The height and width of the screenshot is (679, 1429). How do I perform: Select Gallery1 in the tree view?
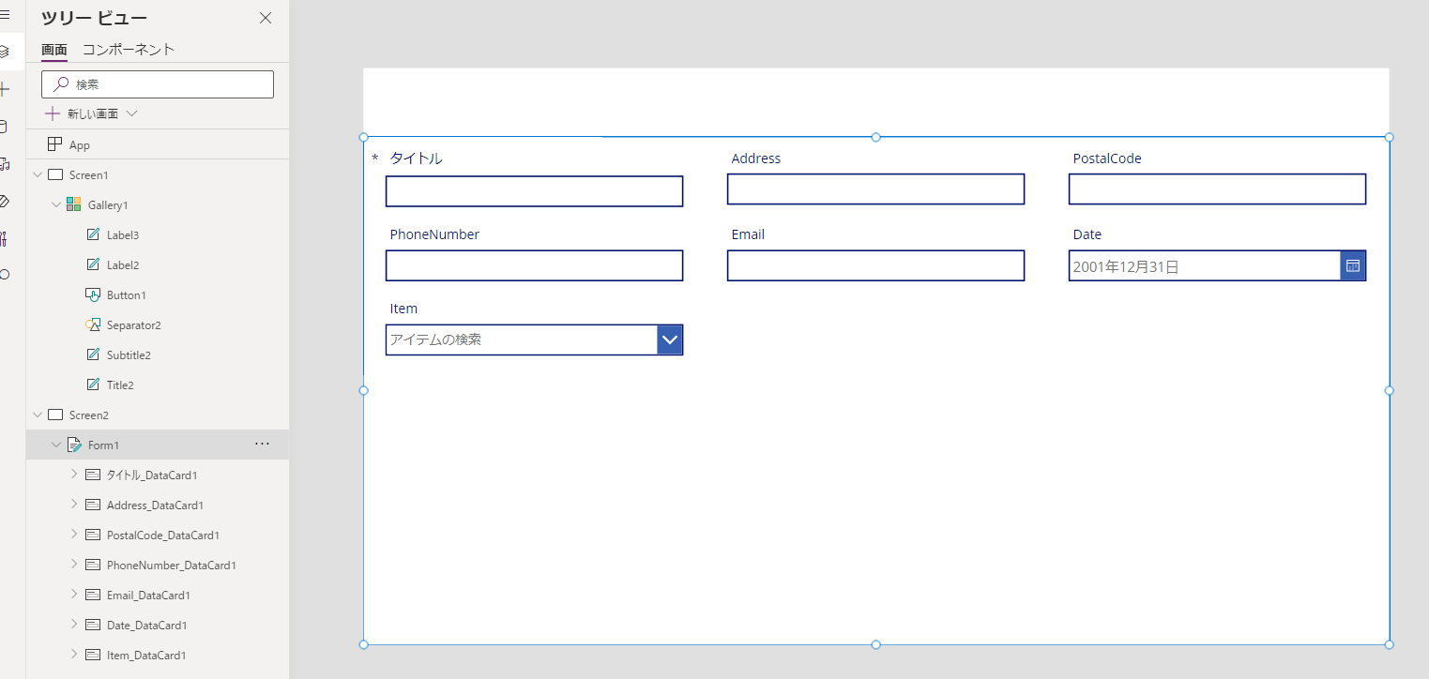pos(108,205)
